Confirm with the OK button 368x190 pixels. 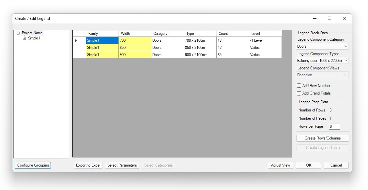click(x=308, y=165)
